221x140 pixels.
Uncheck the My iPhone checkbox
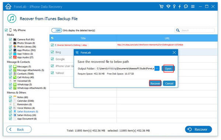[6, 30]
